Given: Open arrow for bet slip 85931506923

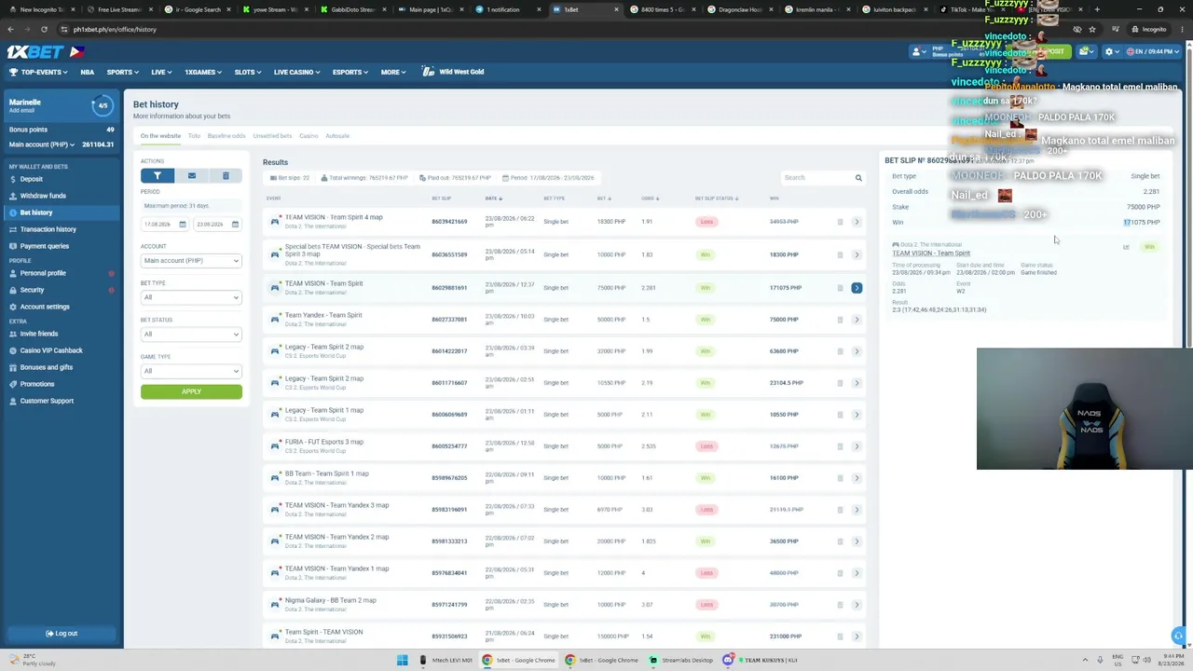Looking at the screenshot, I should point(857,637).
